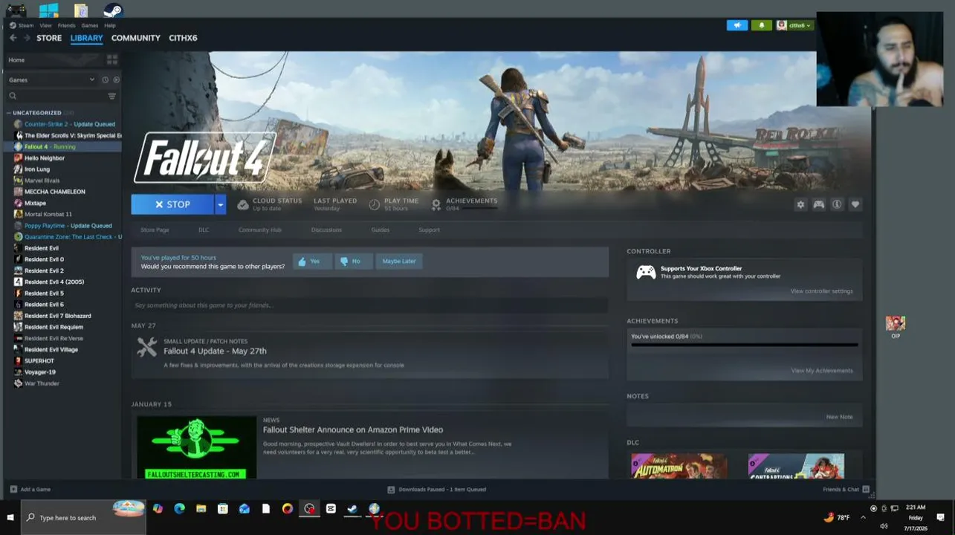This screenshot has height=535, width=955.
Task: Stop the running Fallout 4 game
Action: [172, 204]
